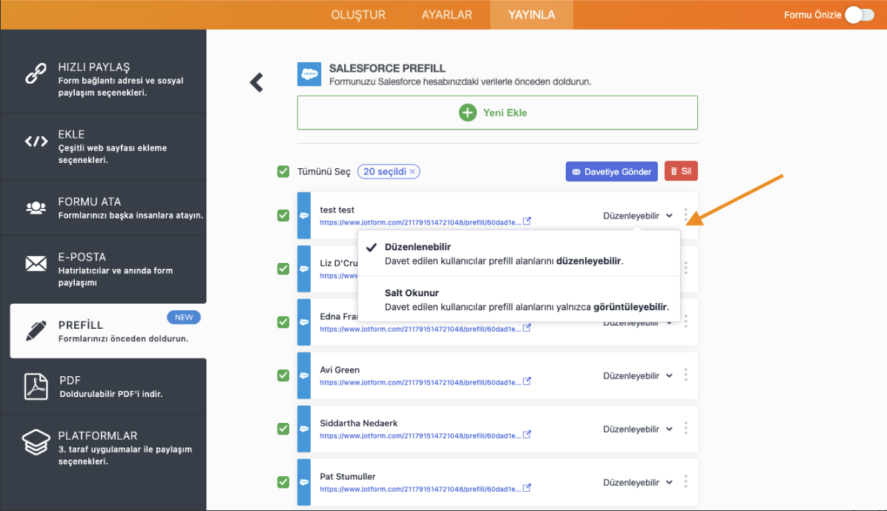Open Ekle sidebar section

point(104,146)
